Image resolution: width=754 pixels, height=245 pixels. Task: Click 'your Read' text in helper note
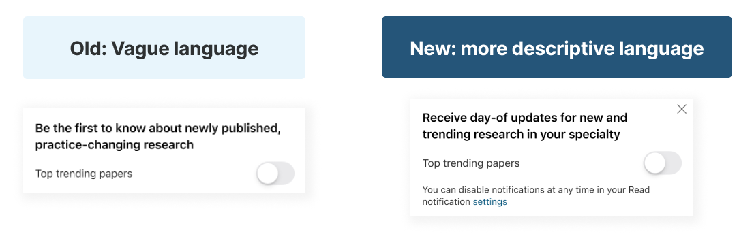click(x=629, y=190)
